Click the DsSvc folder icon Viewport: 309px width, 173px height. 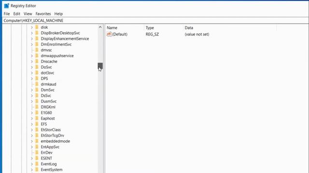point(37,96)
